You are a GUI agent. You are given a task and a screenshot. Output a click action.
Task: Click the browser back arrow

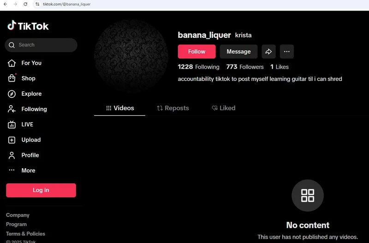(5, 4)
